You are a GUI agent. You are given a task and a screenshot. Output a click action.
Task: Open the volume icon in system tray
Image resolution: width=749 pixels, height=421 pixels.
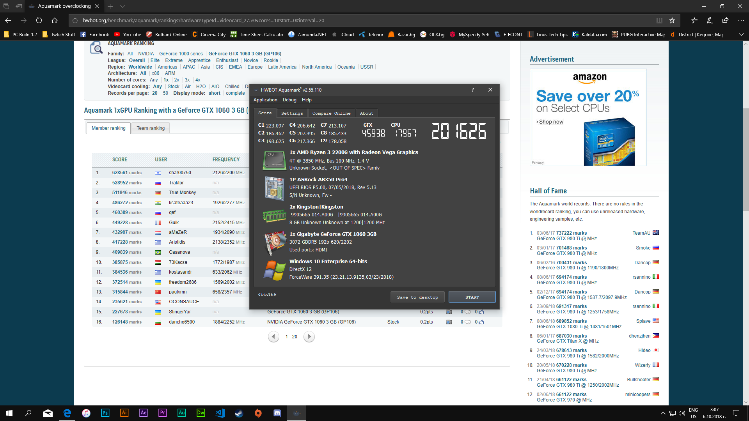point(682,413)
